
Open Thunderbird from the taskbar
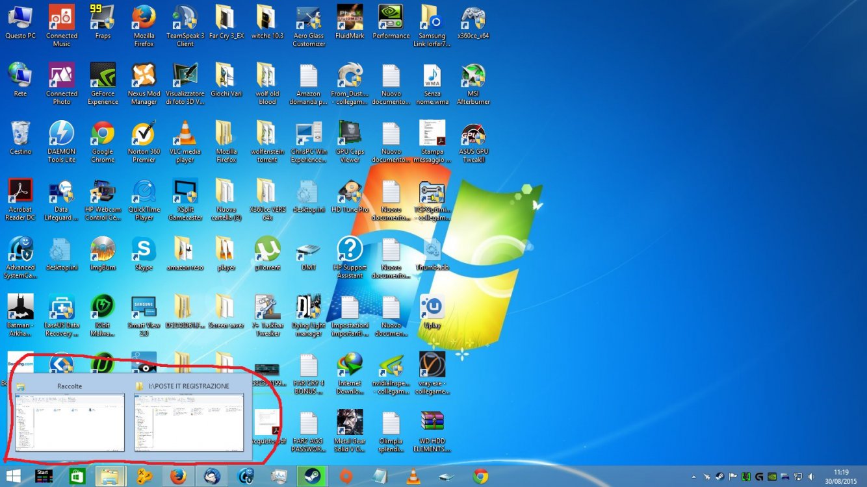point(211,476)
